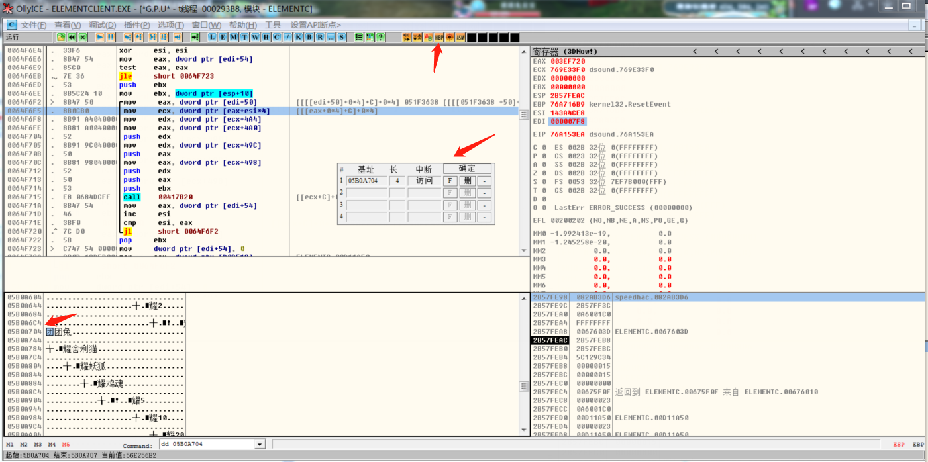Click the ESP label in status bar
Image resolution: width=928 pixels, height=462 pixels.
tap(899, 444)
